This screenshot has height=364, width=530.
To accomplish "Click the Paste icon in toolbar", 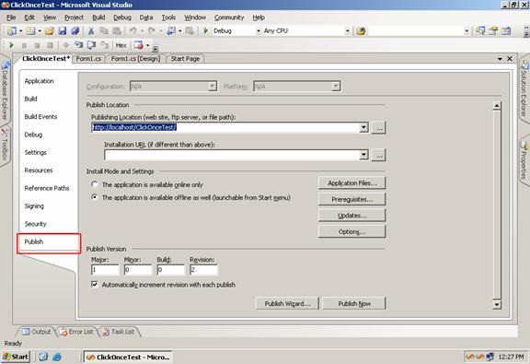I will coord(117,30).
